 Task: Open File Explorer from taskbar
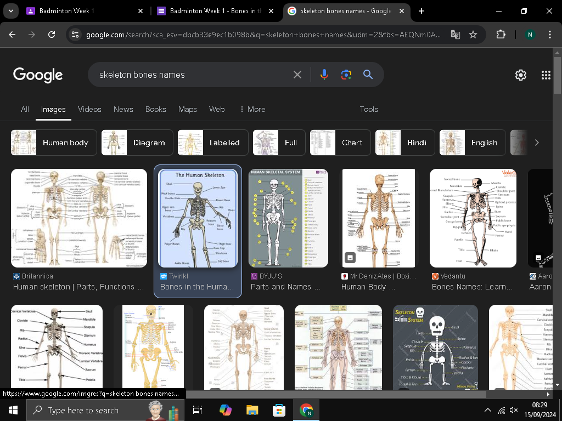coord(252,410)
